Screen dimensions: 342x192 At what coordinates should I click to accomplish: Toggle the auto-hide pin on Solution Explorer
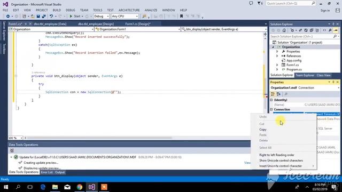(x=333, y=24)
